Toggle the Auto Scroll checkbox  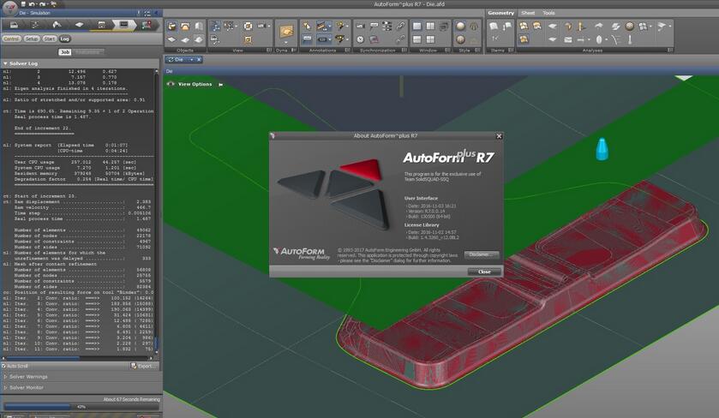[4, 366]
